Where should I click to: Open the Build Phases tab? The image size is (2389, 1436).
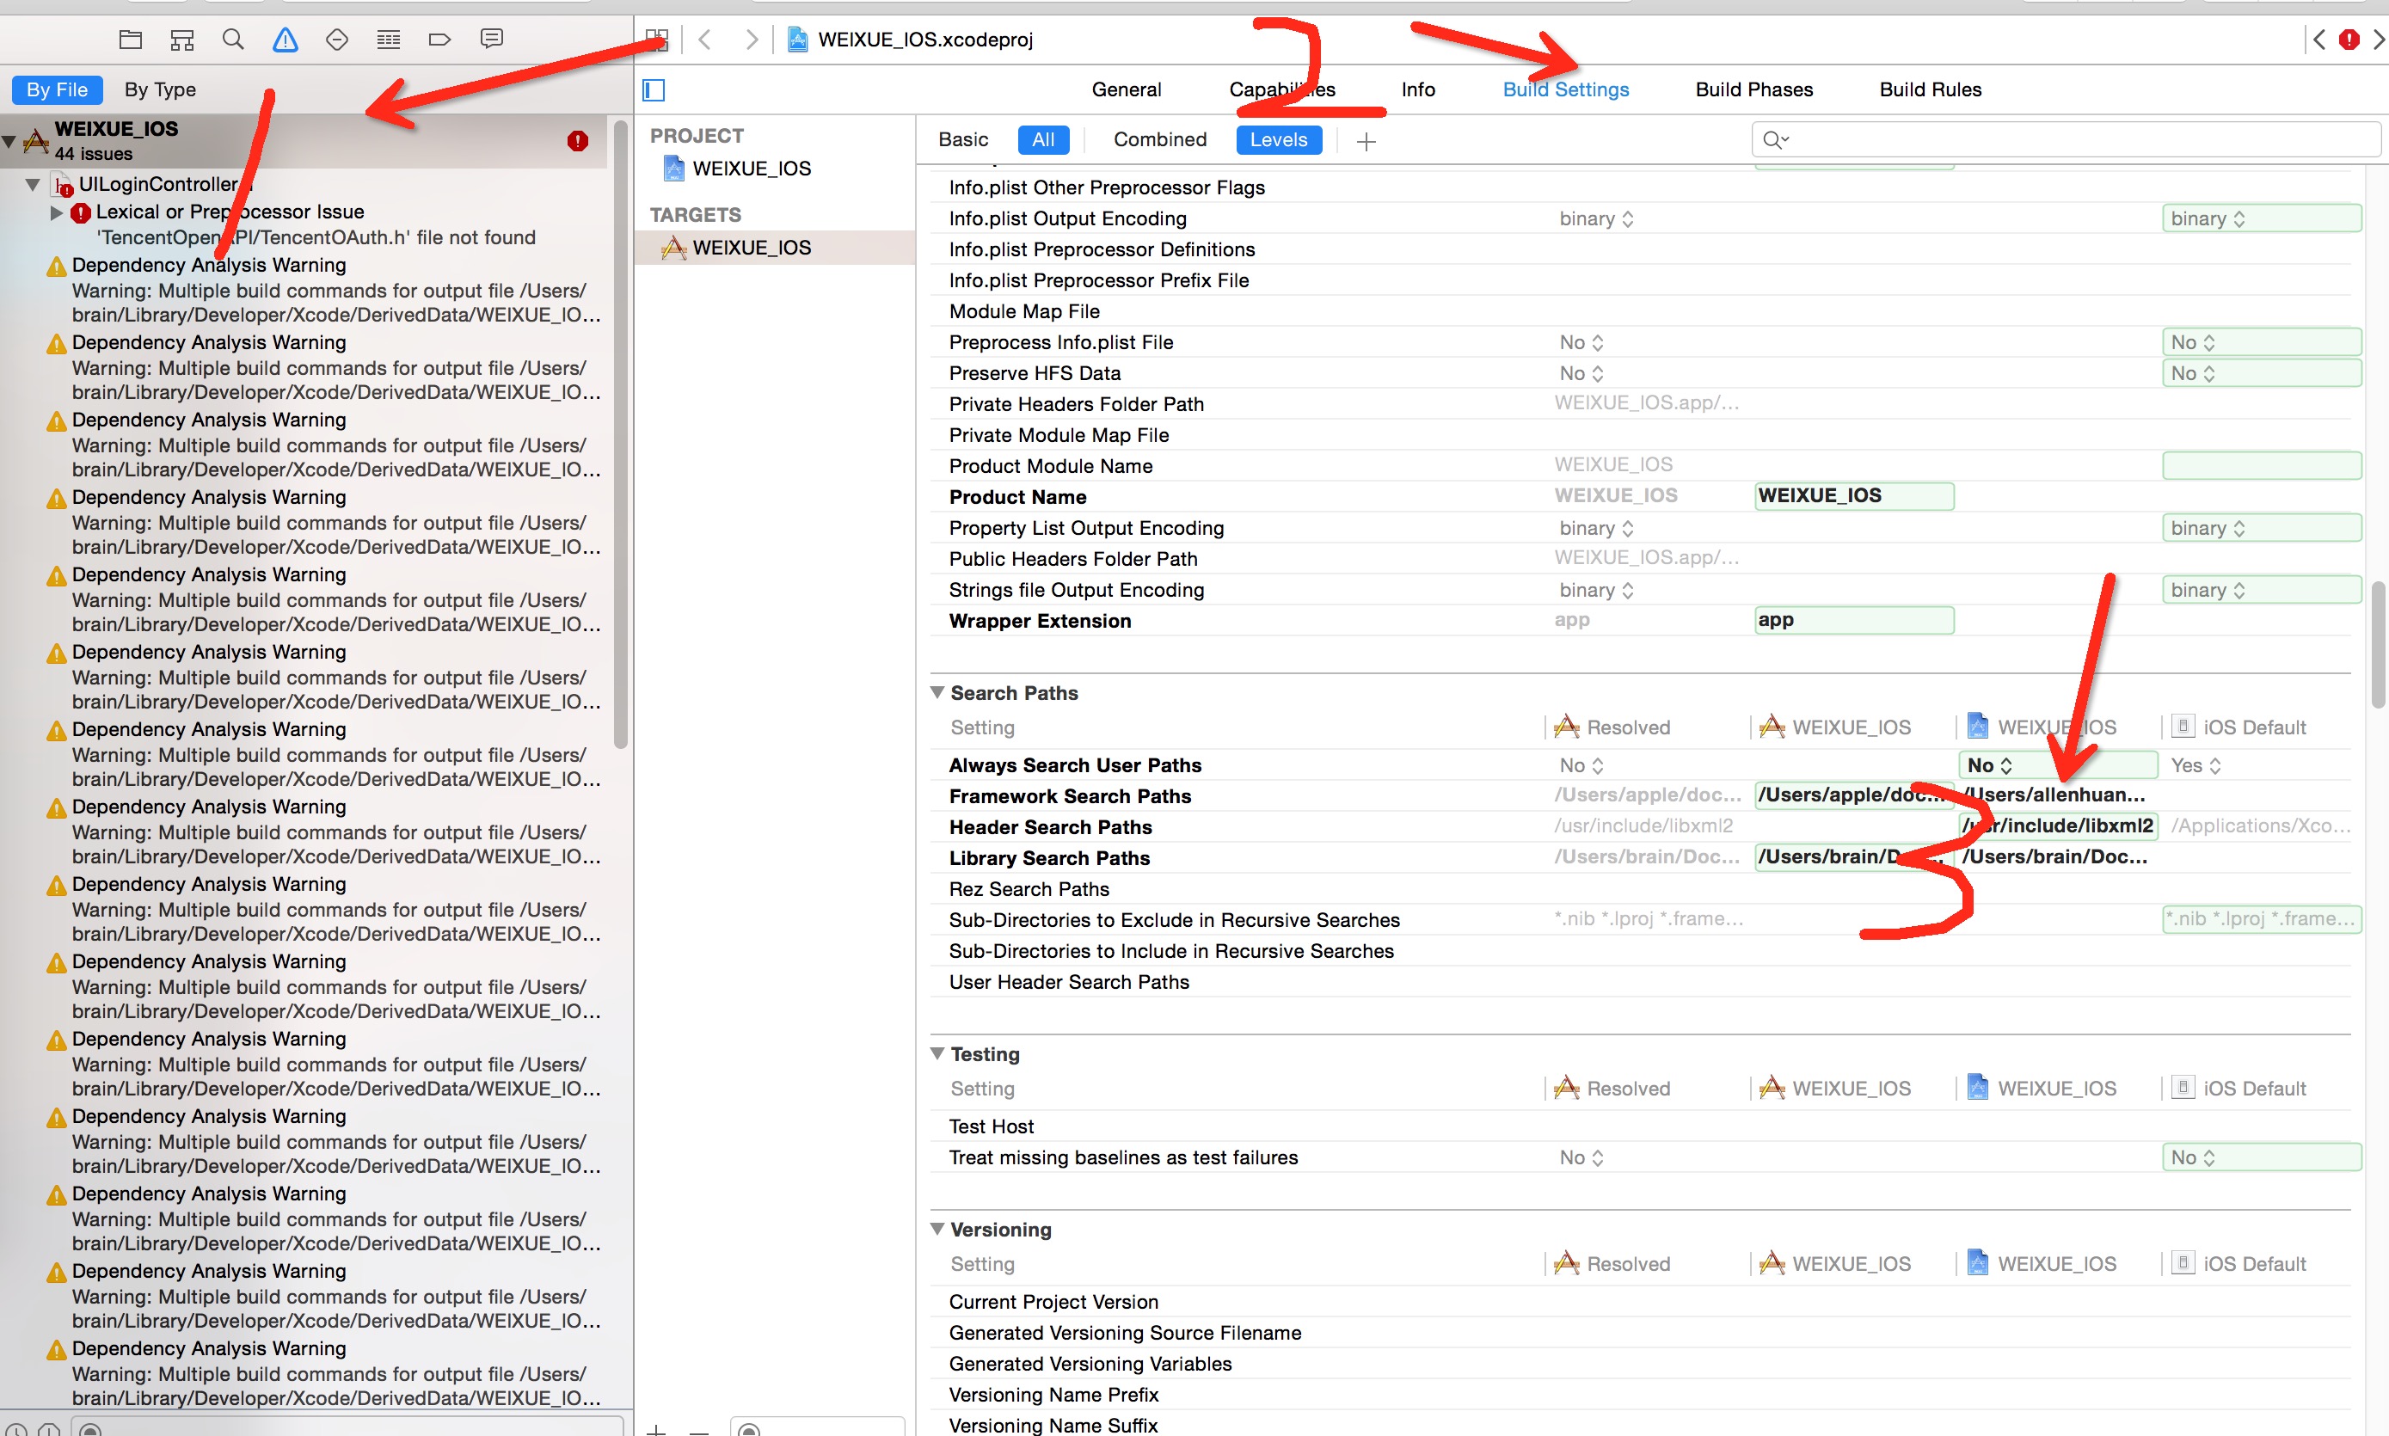tap(1754, 90)
